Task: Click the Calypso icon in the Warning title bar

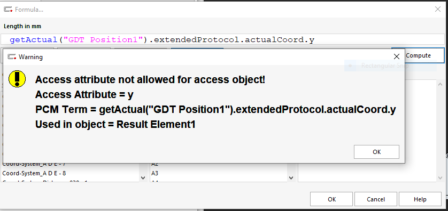Action: [x=12, y=57]
